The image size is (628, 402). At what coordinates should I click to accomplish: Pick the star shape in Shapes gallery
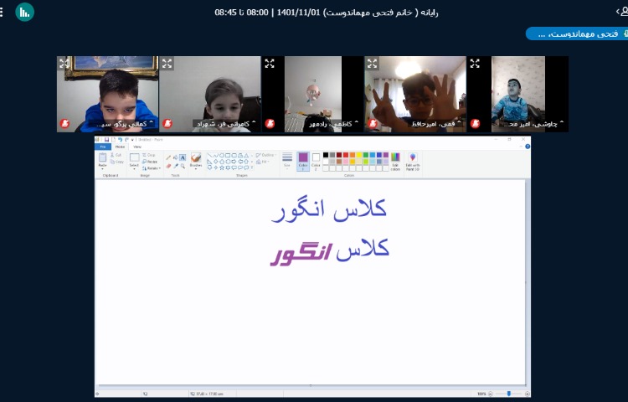(x=222, y=167)
